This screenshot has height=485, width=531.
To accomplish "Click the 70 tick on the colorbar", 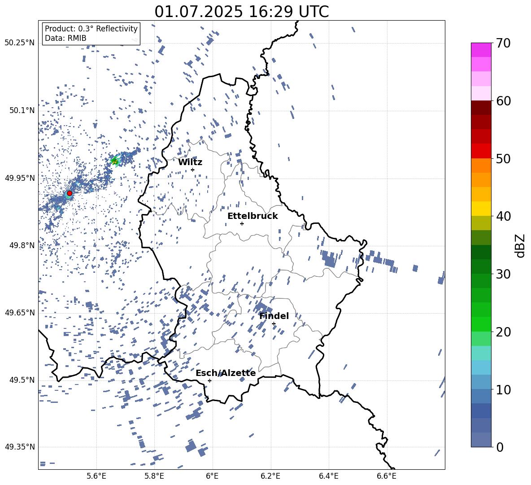I will [503, 43].
